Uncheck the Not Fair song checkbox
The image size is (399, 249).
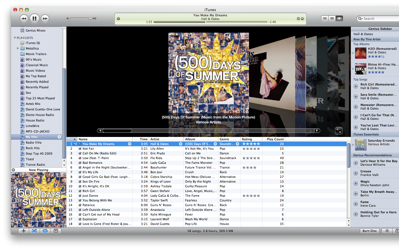(x=80, y=149)
